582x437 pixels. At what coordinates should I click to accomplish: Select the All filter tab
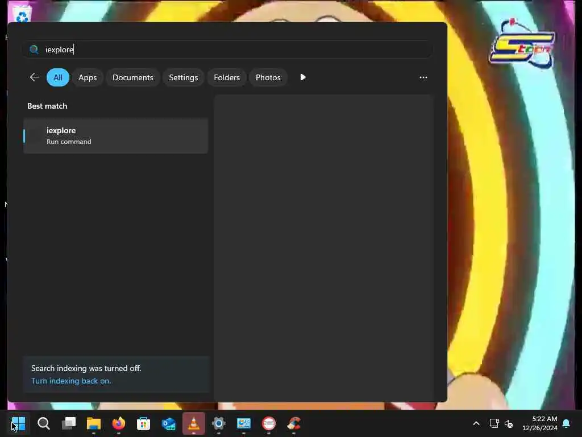point(58,77)
